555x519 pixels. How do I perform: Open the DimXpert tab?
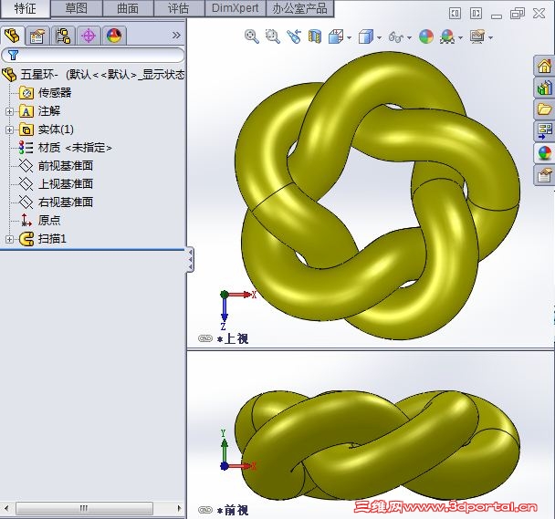235,8
